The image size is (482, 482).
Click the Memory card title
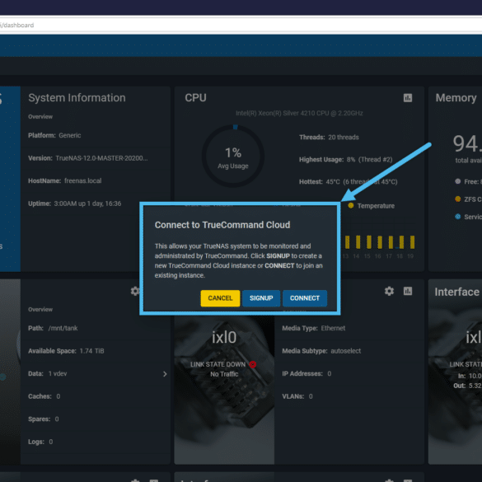[456, 98]
